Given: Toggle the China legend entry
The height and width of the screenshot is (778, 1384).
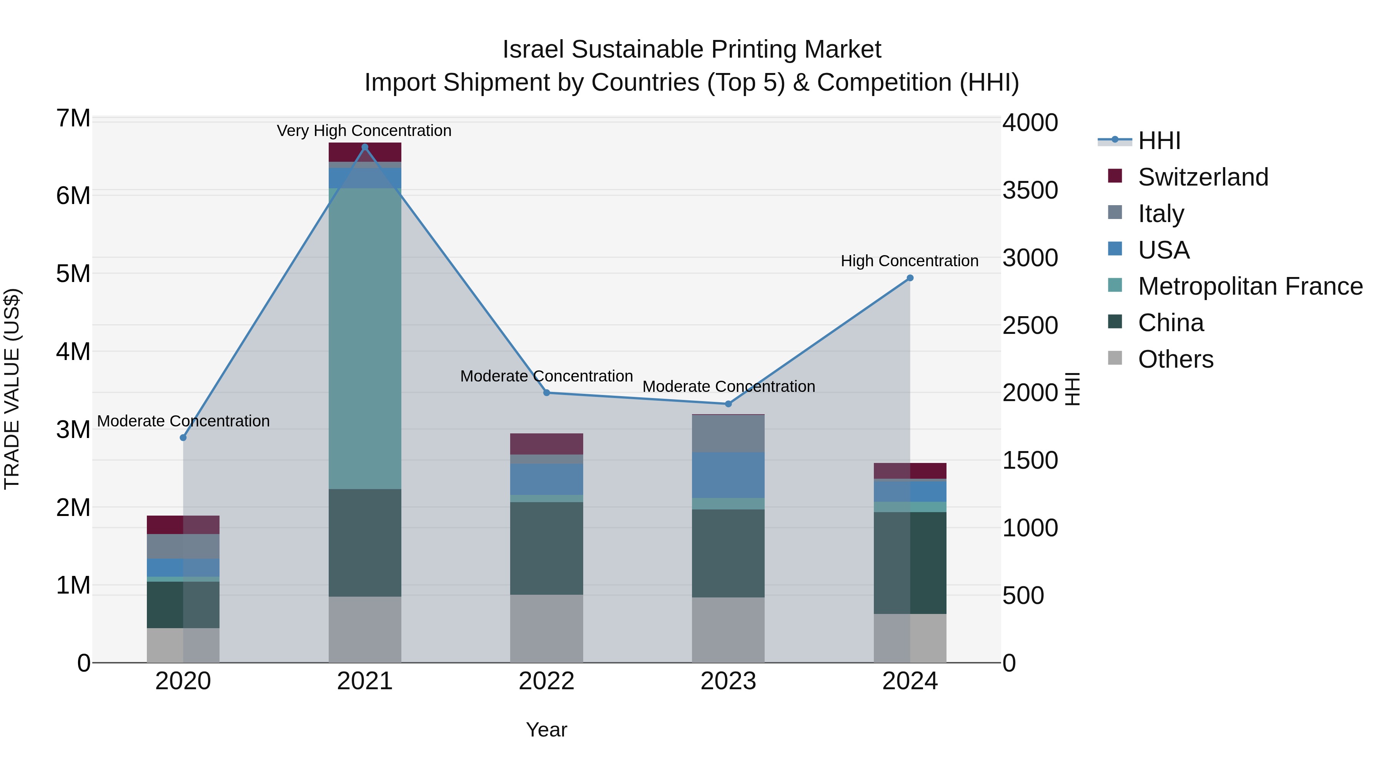Looking at the screenshot, I should (x=1156, y=323).
